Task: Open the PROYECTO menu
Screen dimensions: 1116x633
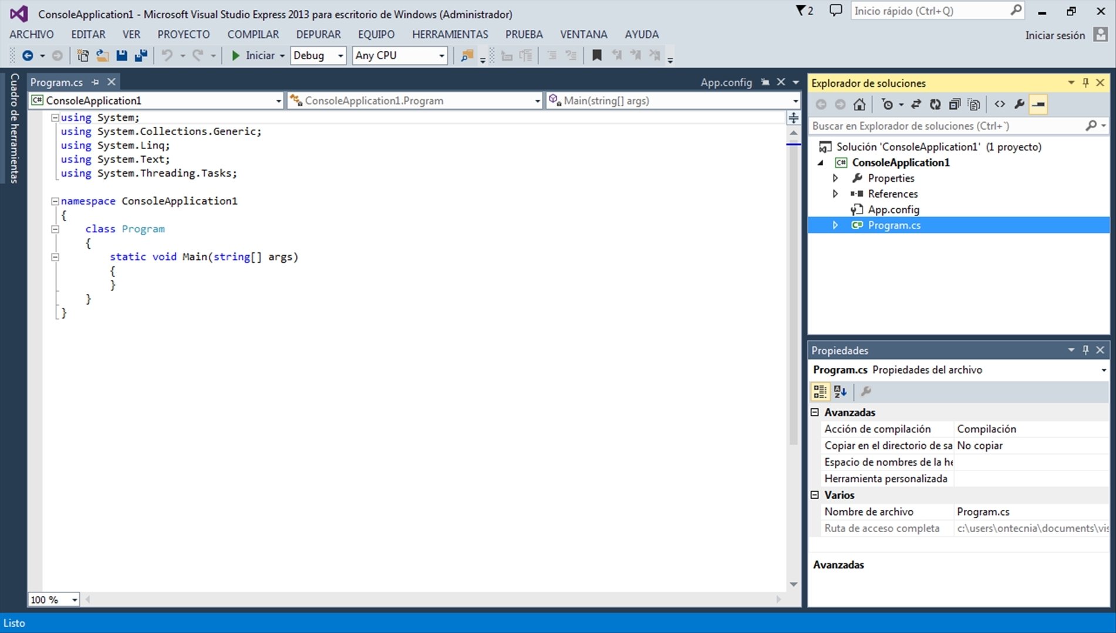Action: point(183,35)
